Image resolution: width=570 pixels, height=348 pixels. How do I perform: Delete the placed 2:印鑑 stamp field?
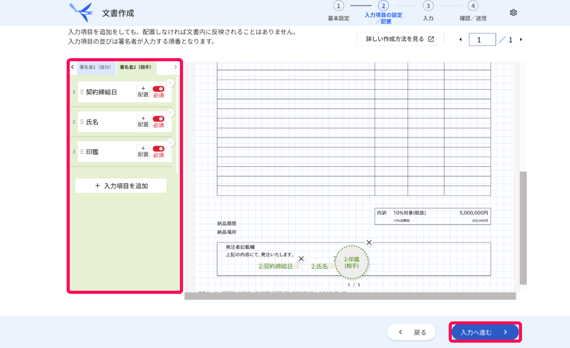[x=369, y=242]
